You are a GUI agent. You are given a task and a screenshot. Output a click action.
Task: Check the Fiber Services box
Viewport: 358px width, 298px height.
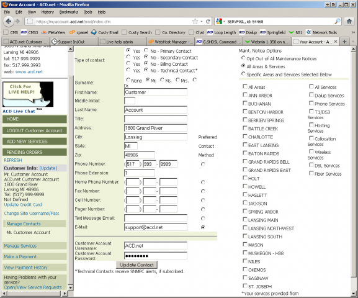[311, 173]
